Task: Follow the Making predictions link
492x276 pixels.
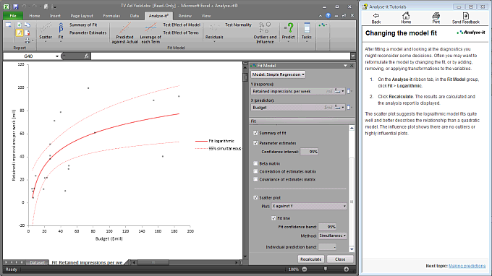Action: point(467,266)
